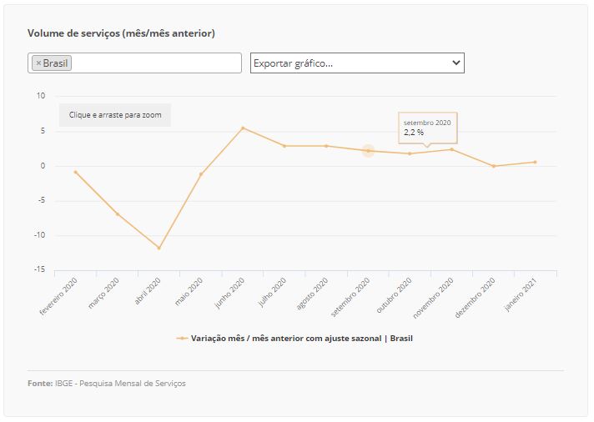This screenshot has width=594, height=422.
Task: Remove the Brasil tag with its x icon
Action: click(38, 63)
